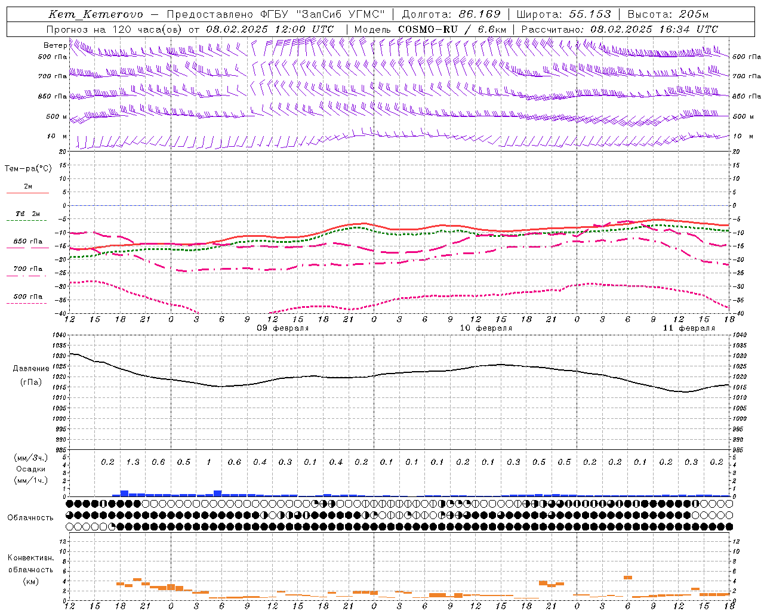Click the 09 февраля date label
This screenshot has height=611, width=764.
[x=283, y=328]
